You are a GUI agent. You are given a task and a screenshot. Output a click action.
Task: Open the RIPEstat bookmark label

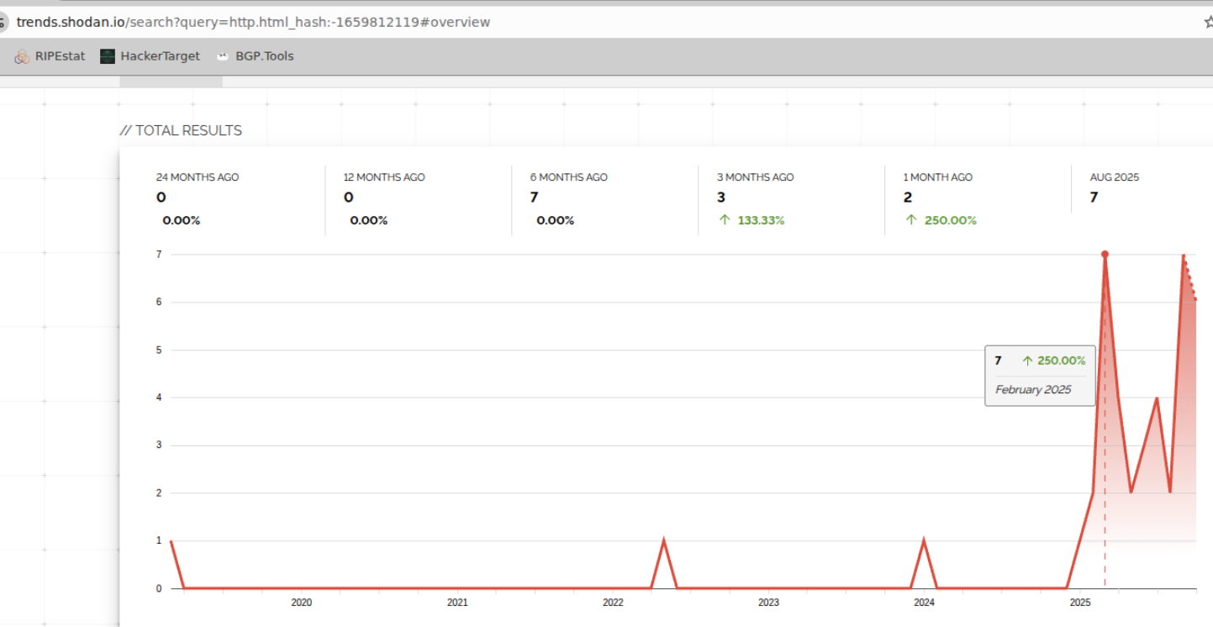[x=60, y=56]
